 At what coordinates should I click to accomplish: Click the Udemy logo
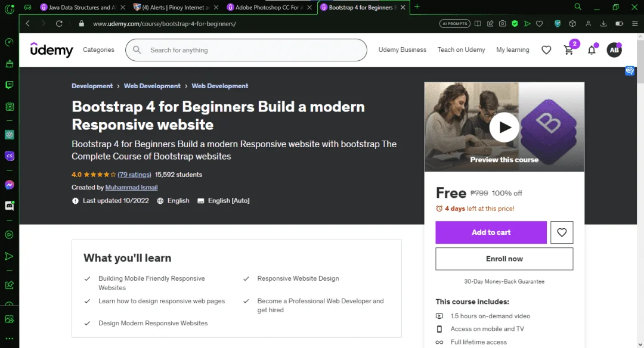point(51,49)
